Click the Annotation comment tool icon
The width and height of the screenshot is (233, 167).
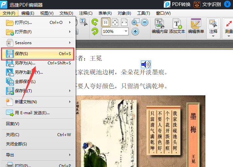coord(213,24)
